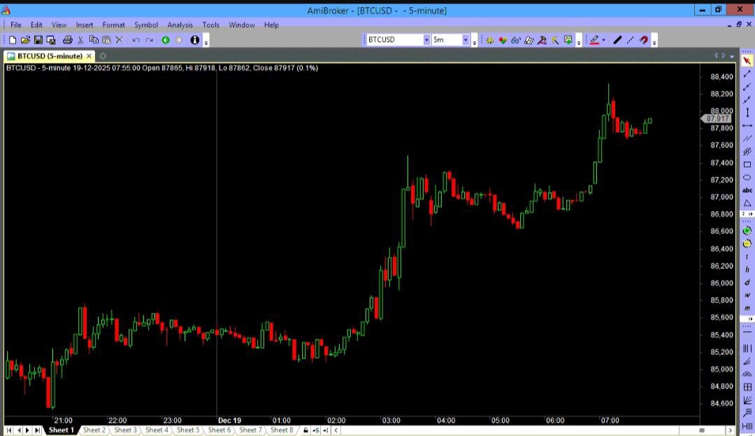
Task: Click the Print icon in toolbar
Action: coord(68,41)
